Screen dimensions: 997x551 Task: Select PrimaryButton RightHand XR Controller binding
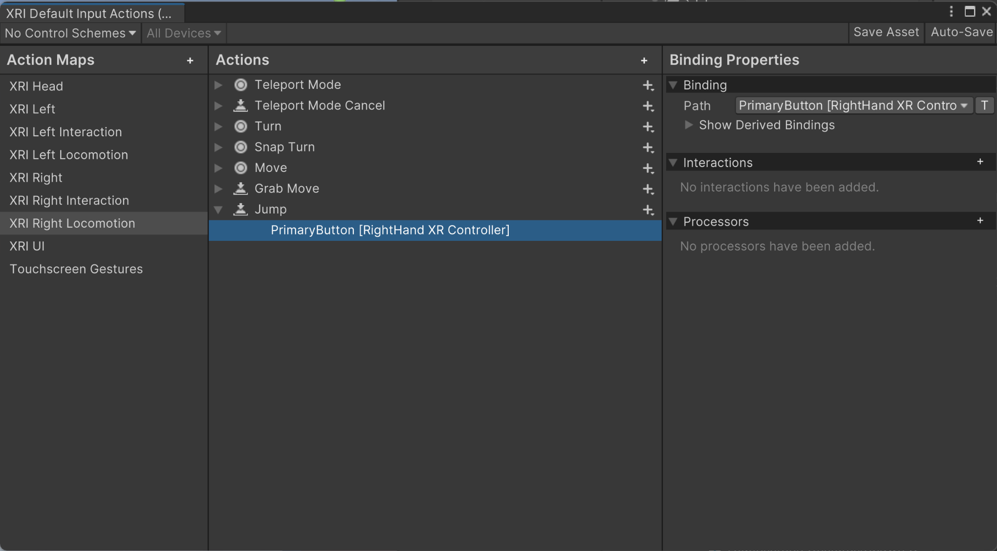(x=390, y=230)
